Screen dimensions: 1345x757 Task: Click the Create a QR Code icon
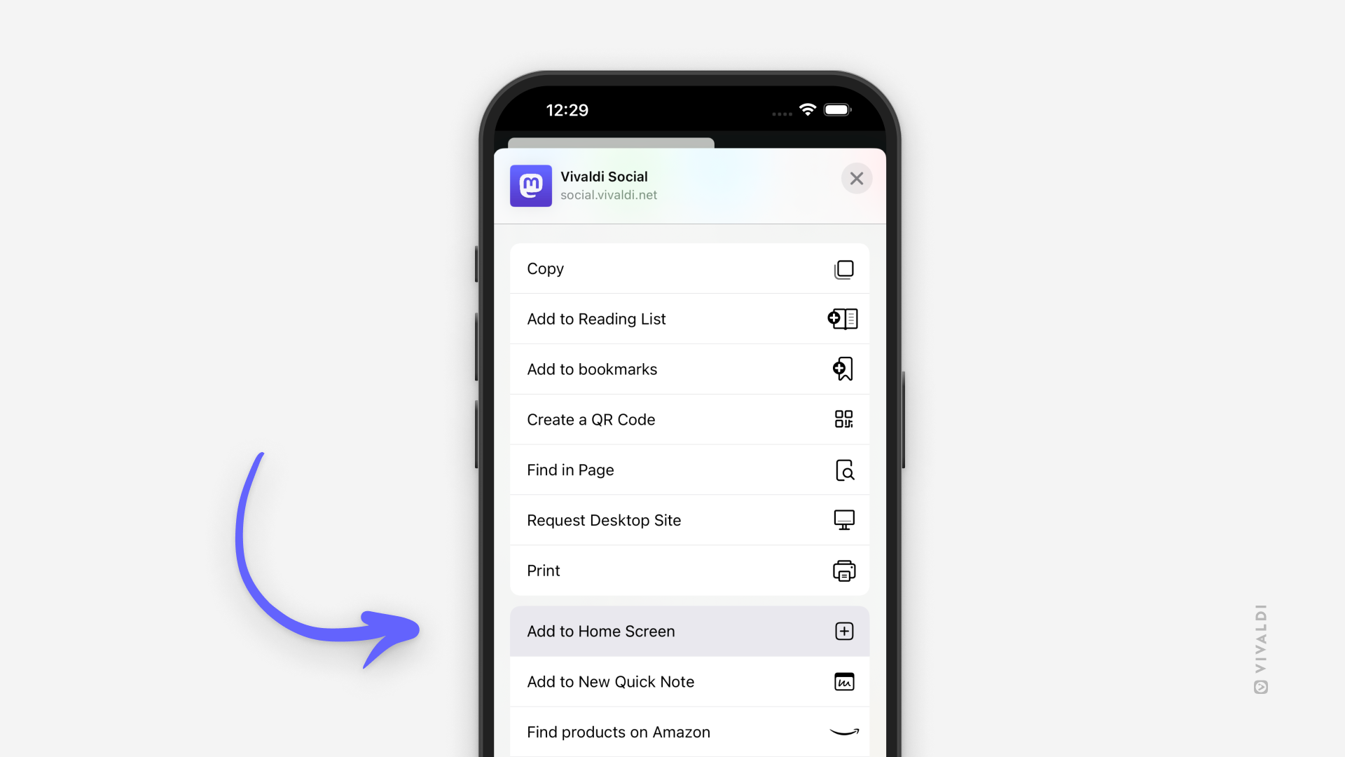(x=843, y=418)
